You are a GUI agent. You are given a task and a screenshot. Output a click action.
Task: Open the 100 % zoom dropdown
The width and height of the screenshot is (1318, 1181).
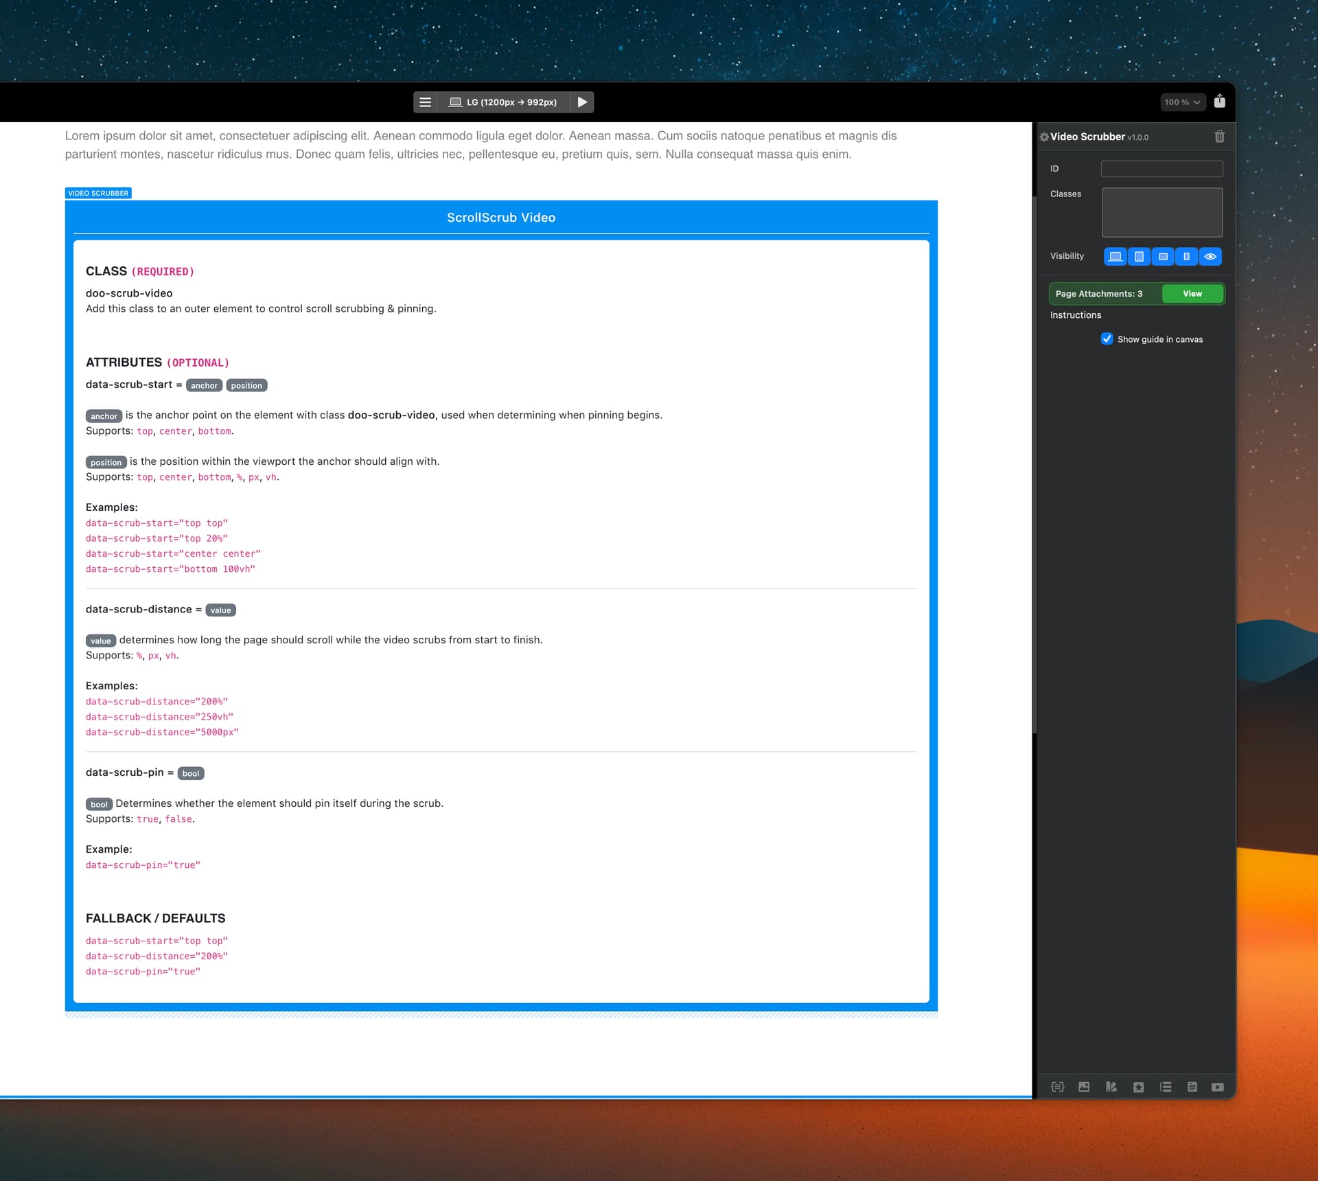[1181, 102]
